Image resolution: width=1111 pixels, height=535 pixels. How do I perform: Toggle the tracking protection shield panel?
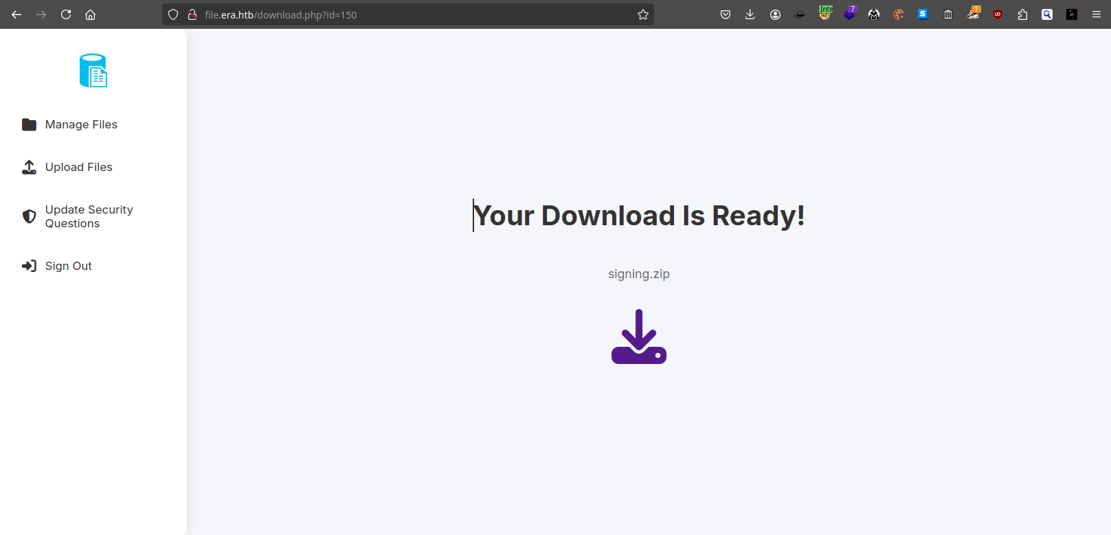(x=173, y=14)
